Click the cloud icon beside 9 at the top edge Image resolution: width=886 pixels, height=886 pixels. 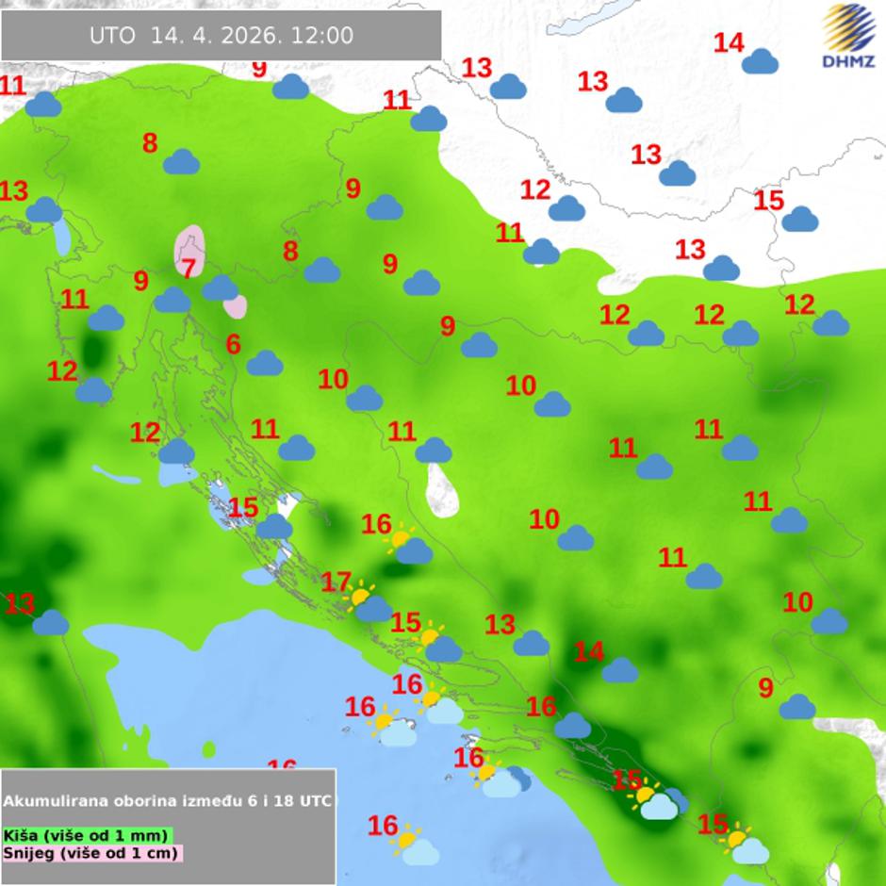tap(291, 88)
